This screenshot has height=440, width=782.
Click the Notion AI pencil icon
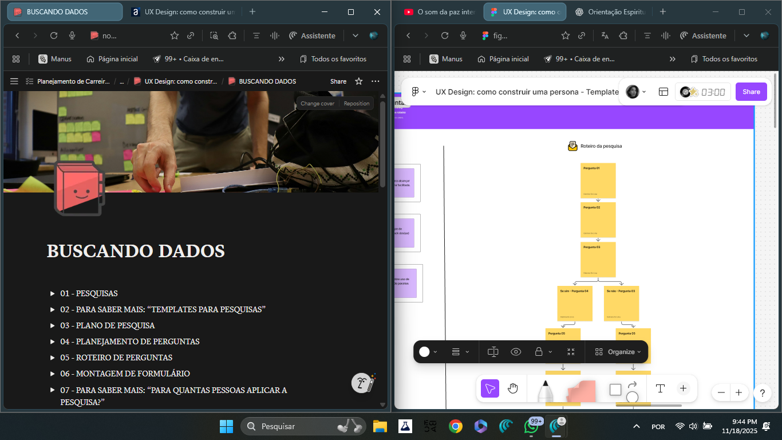(362, 383)
